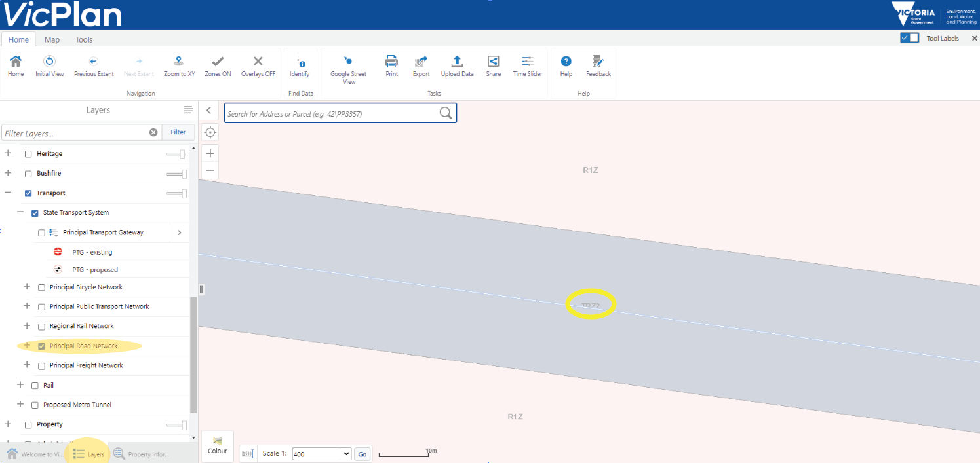Enable the Heritage layer checkbox
Image resolution: width=980 pixels, height=463 pixels.
coord(28,154)
